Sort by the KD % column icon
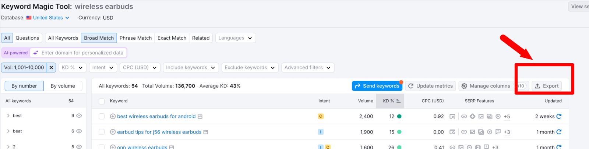The height and width of the screenshot is (149, 589). point(398,101)
